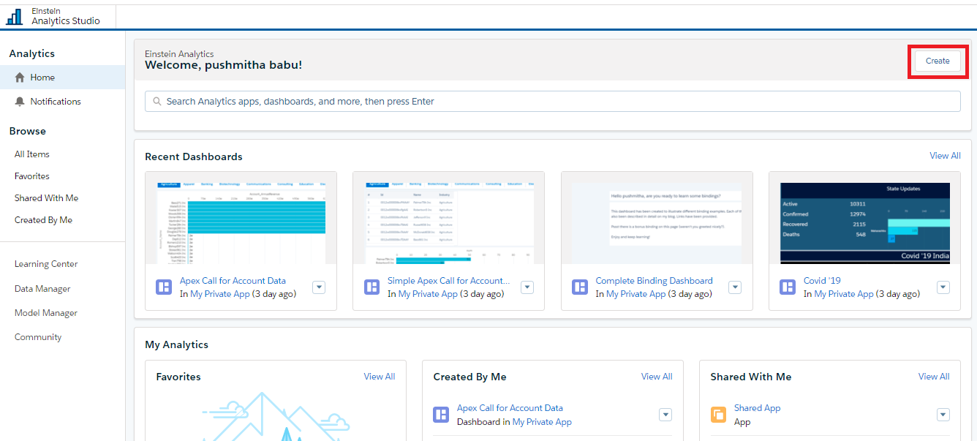Open Created By Me in Browse section

click(x=43, y=220)
